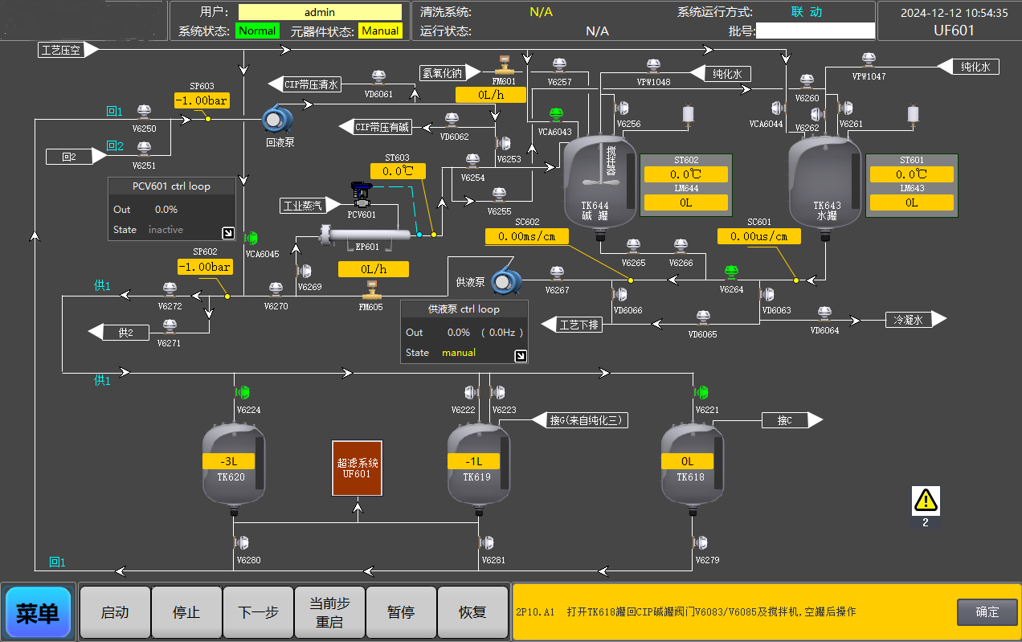Select PCV601 control valve icon
Image resolution: width=1022 pixels, height=642 pixels.
click(x=362, y=194)
